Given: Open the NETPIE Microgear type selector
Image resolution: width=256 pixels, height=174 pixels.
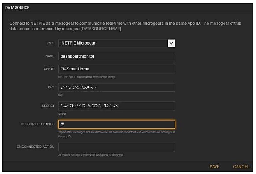Looking at the screenshot, I should click(x=112, y=44).
